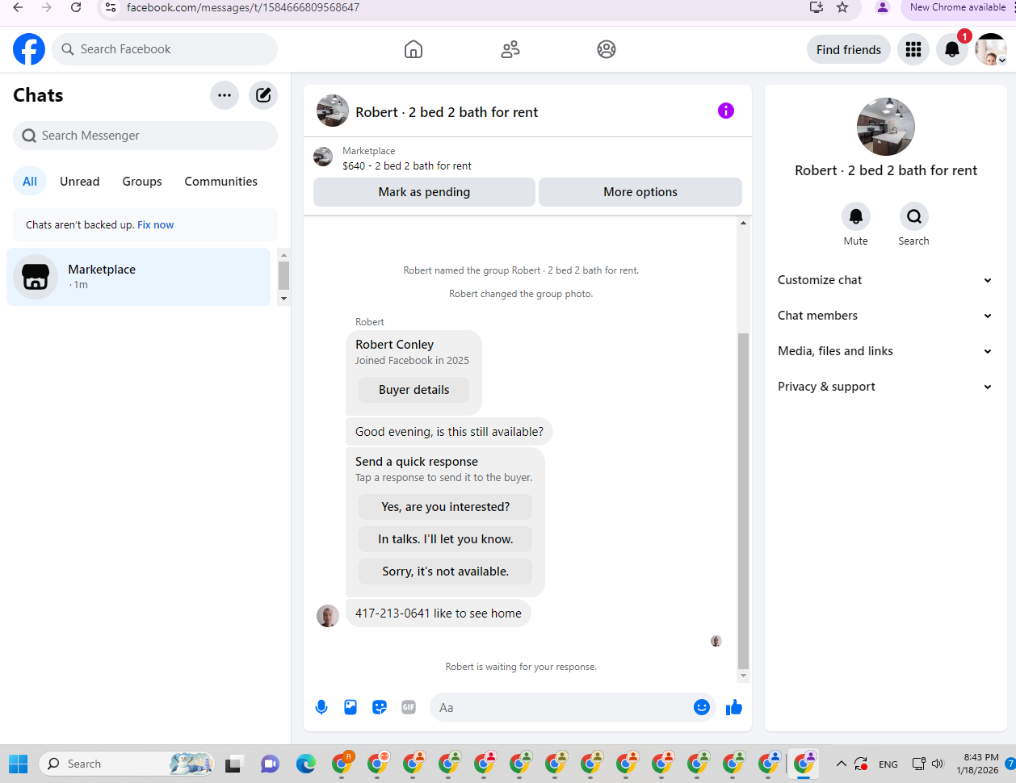Open the account profile picture menu
The height and width of the screenshot is (783, 1016).
click(x=990, y=49)
